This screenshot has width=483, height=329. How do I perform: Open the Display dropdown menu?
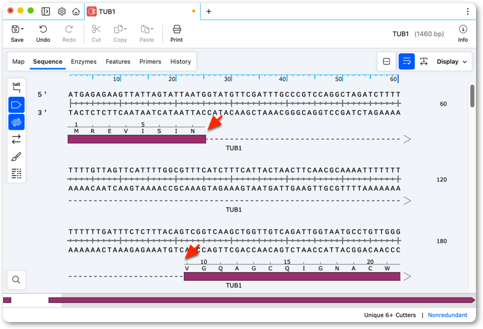click(x=451, y=61)
